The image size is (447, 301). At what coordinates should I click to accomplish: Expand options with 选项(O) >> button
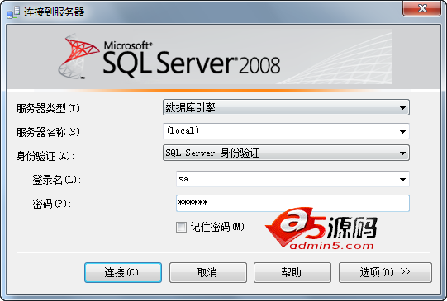coord(385,273)
